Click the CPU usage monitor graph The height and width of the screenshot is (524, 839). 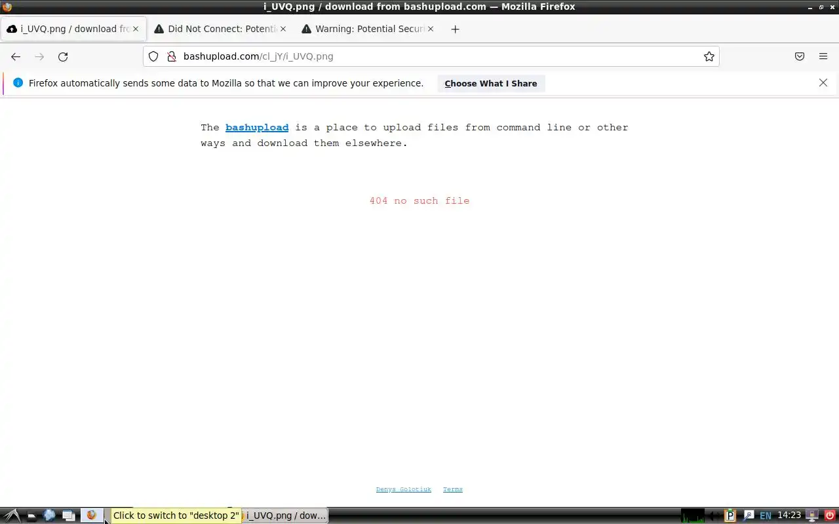coord(693,515)
